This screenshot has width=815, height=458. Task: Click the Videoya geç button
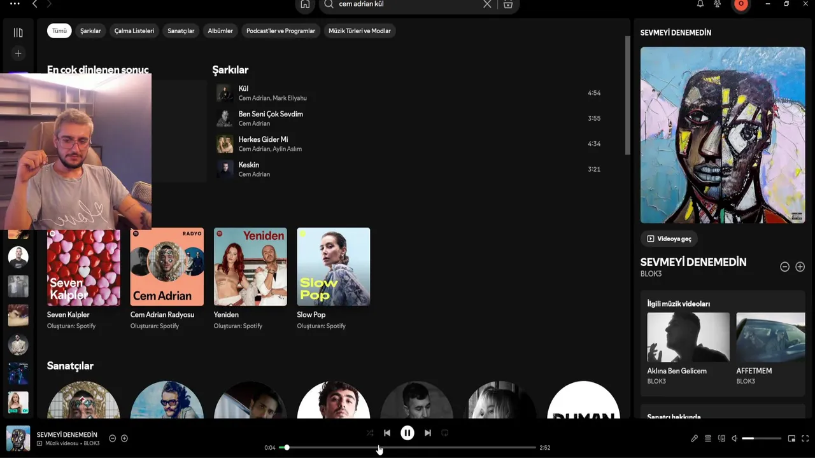coord(669,239)
